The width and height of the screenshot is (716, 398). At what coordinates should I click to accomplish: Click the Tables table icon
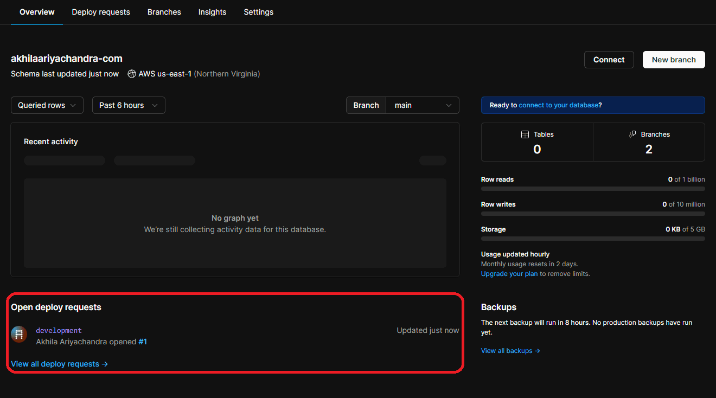(x=525, y=134)
